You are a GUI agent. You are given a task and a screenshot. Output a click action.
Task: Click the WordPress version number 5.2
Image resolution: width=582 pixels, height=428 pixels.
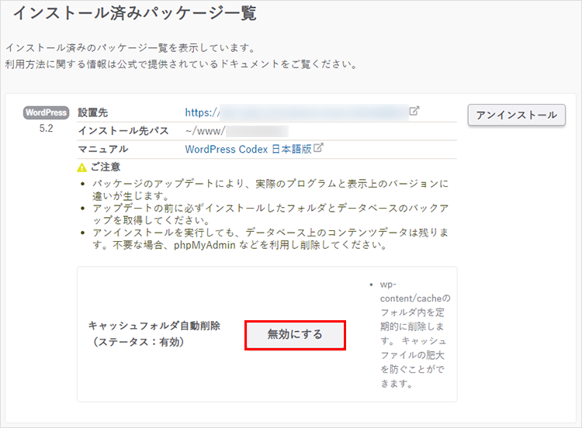point(46,129)
